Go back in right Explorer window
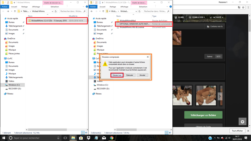The height and width of the screenshot is (141, 251). pos(92,11)
